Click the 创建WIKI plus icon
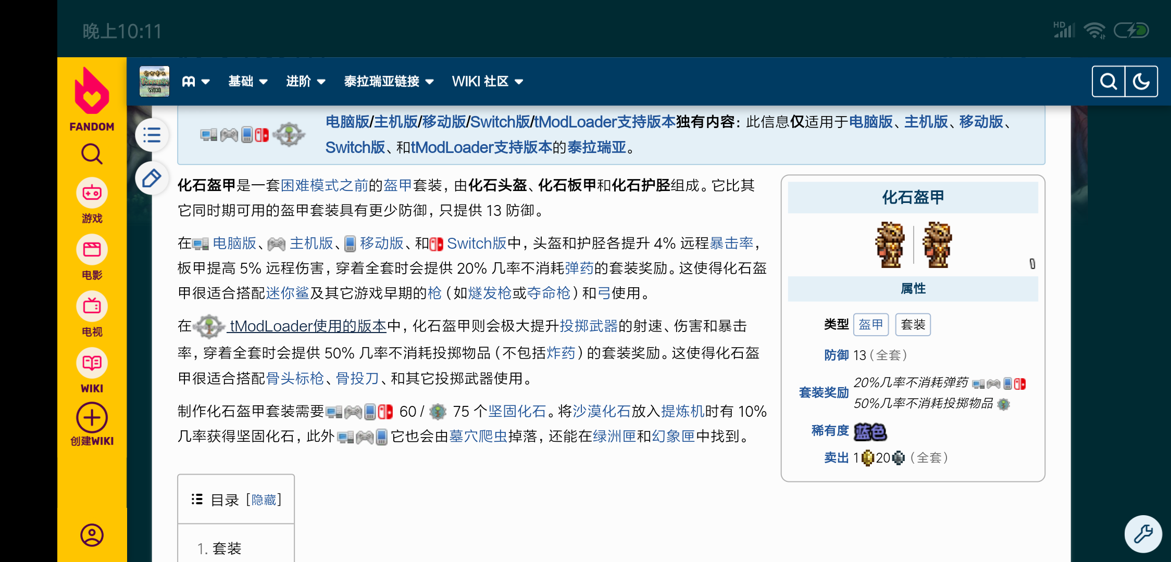Screen dimensions: 1171x562 pos(92,417)
